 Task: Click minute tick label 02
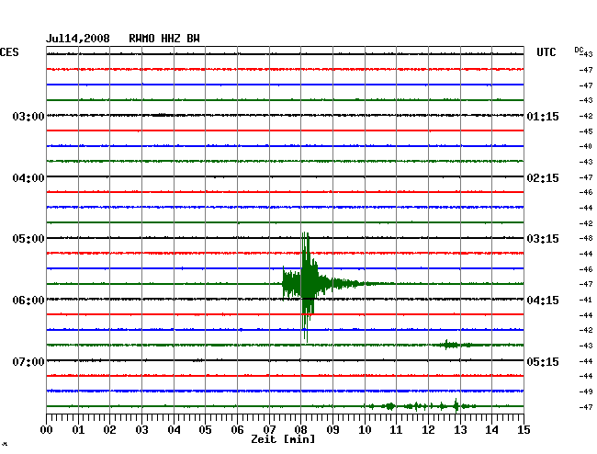tap(109, 430)
